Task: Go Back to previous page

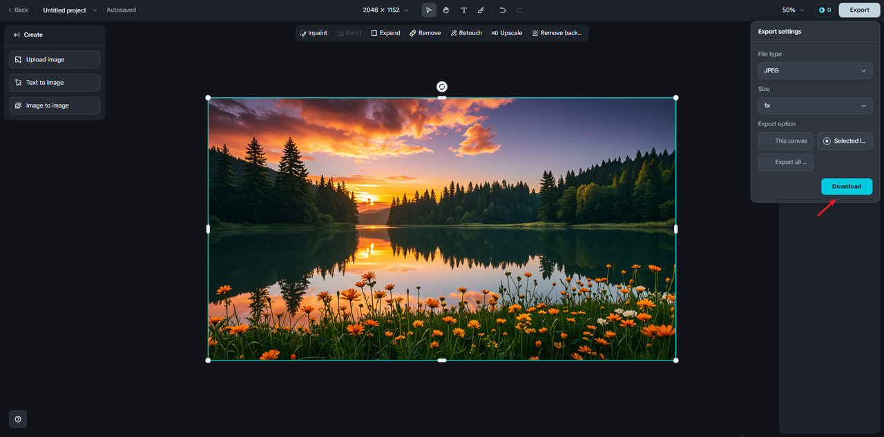Action: 18,10
